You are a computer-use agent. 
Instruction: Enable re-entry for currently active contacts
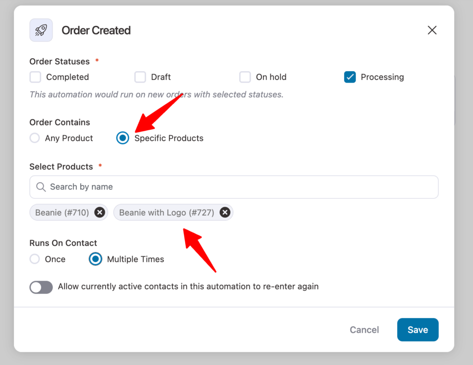(41, 287)
